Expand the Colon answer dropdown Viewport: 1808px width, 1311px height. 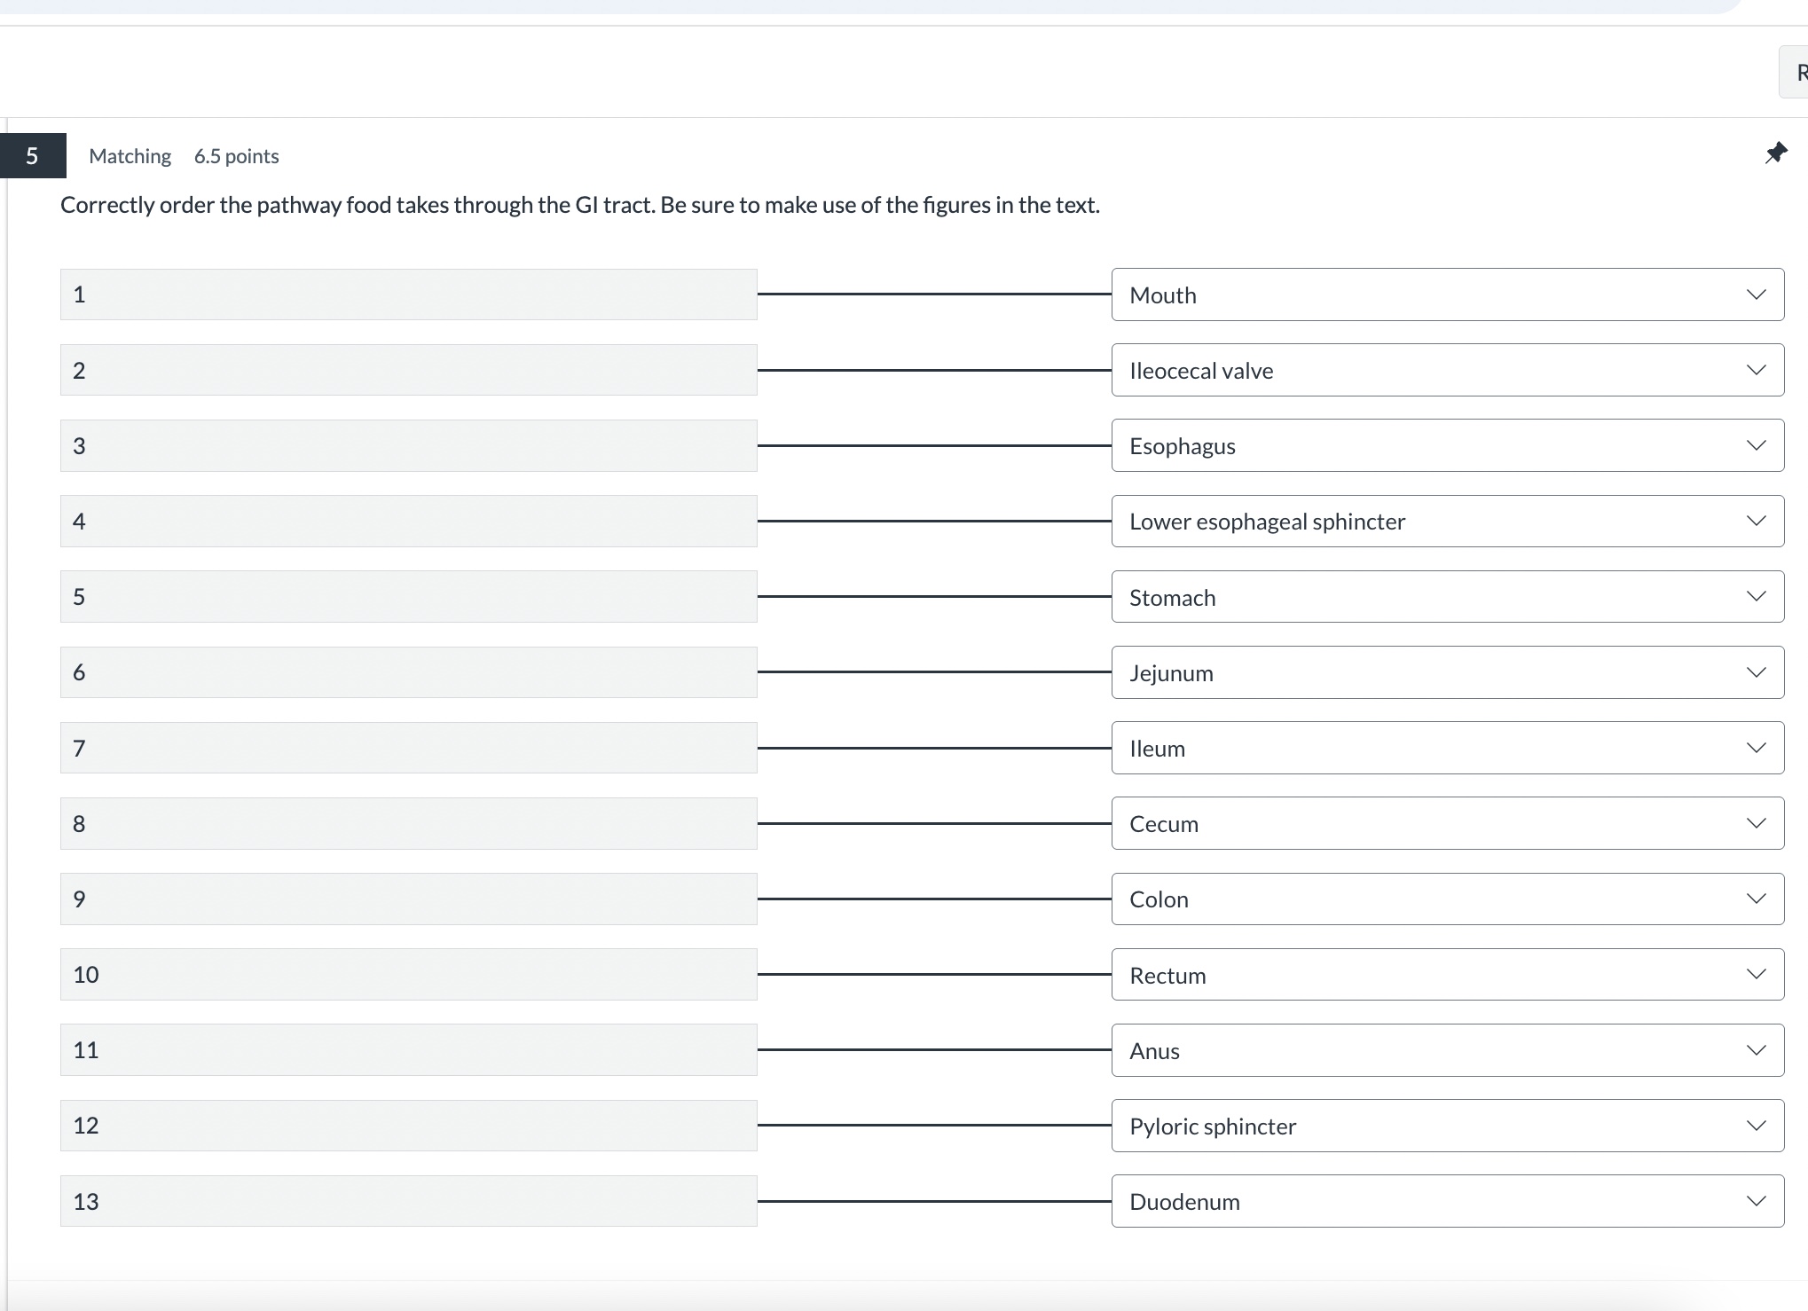(1757, 899)
